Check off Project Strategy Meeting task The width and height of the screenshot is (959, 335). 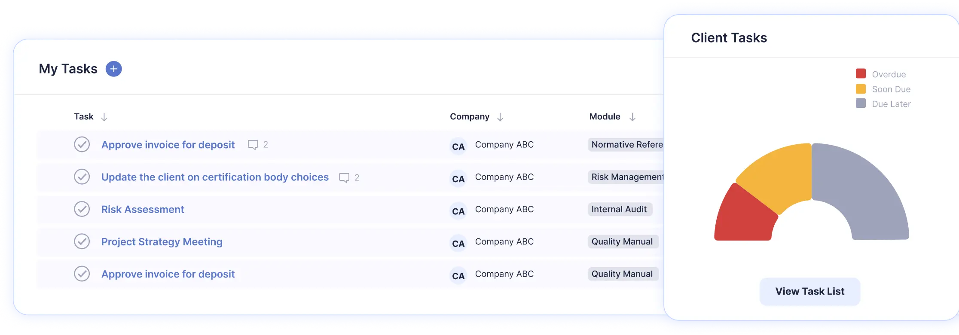click(82, 241)
